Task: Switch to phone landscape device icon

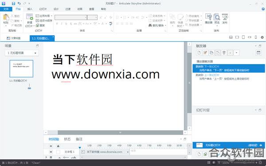Action: coord(250,37)
